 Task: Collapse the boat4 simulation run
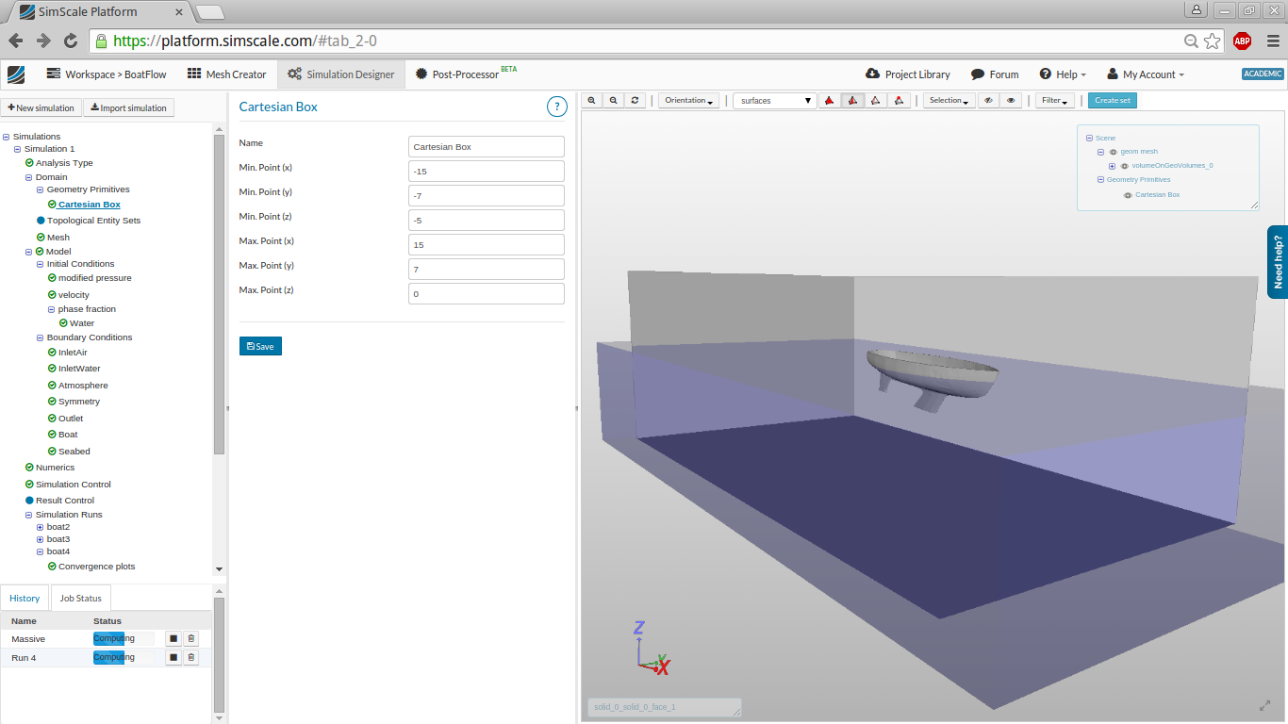[x=40, y=551]
